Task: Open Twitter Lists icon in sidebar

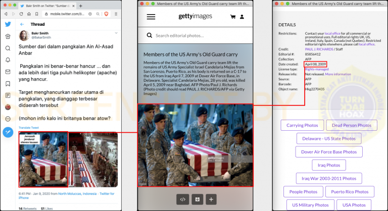Action: click(x=8, y=95)
